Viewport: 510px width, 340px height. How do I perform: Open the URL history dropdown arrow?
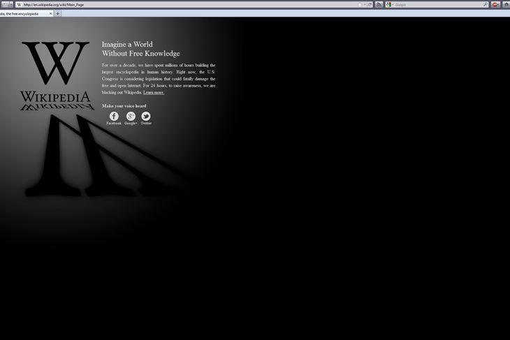[x=365, y=5]
